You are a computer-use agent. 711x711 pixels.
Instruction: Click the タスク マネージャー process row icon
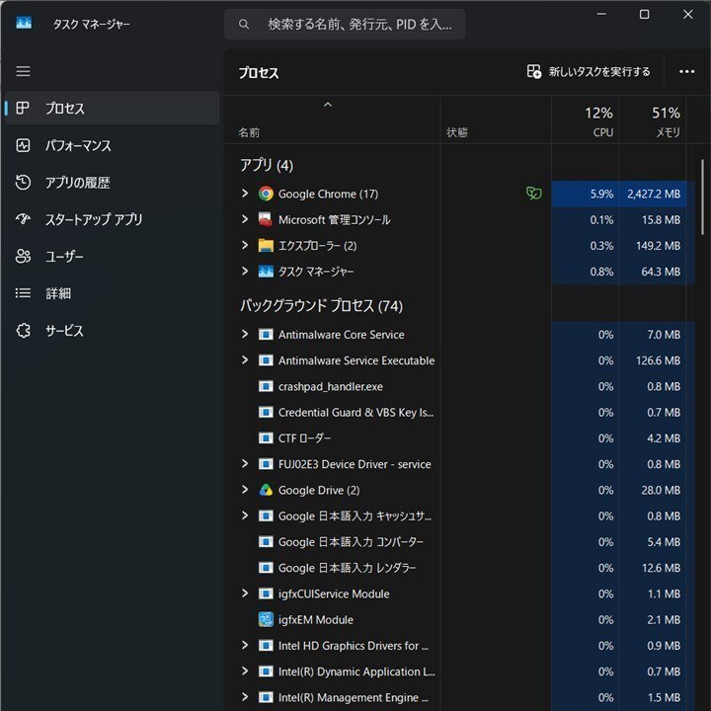coord(266,272)
